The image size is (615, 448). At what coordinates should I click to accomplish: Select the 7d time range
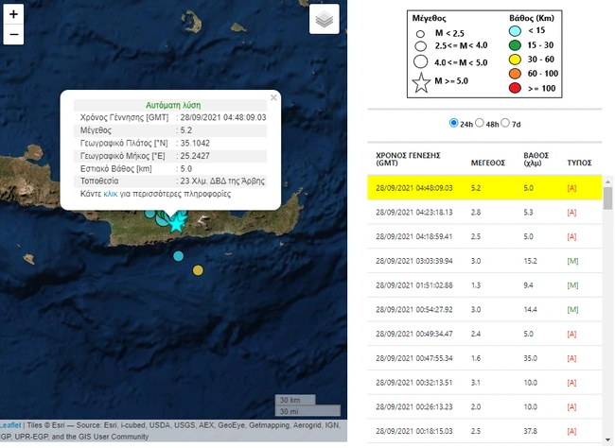[x=505, y=123]
